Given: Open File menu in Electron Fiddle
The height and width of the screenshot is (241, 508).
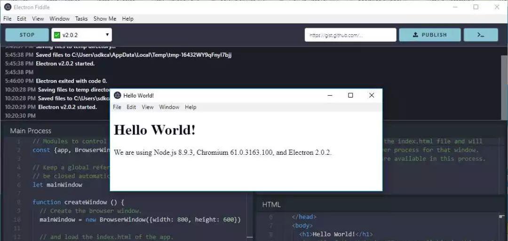Looking at the screenshot, I should click(7, 19).
